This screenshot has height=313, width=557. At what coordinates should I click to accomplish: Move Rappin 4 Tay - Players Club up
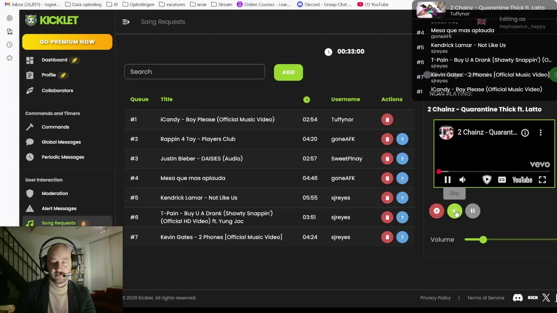(402, 139)
